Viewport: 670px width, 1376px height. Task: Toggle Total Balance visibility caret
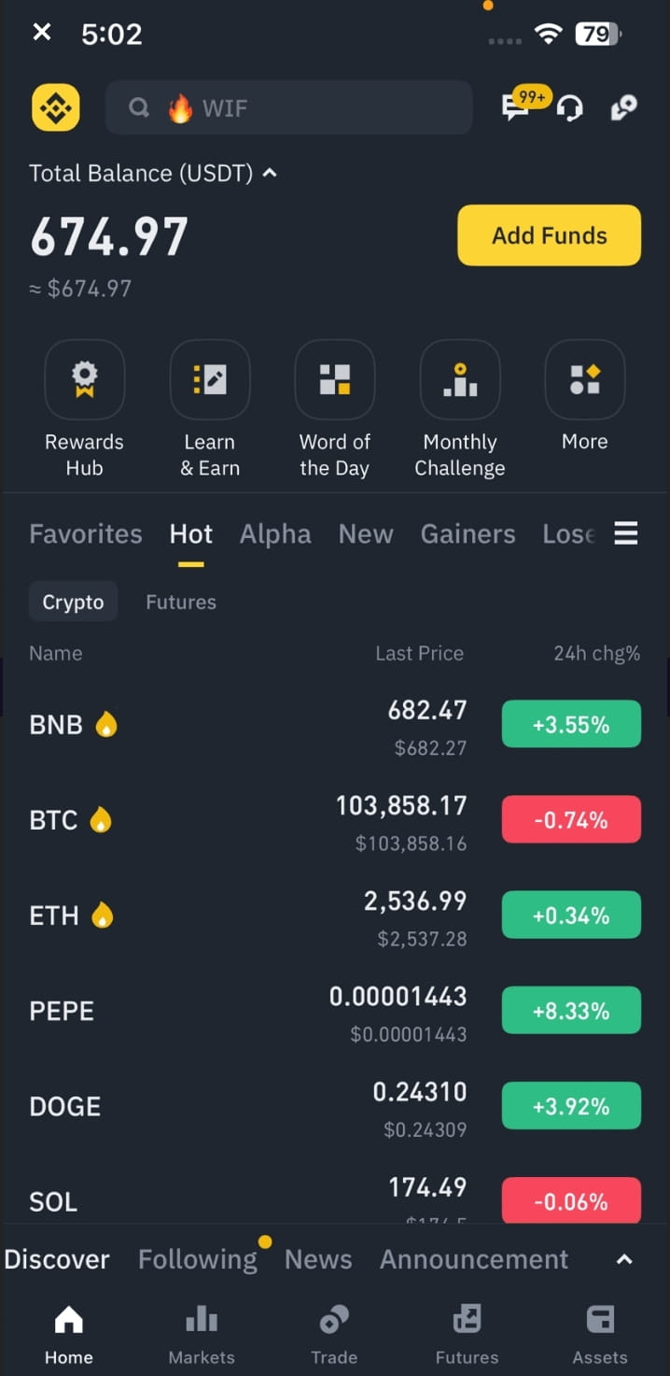270,173
